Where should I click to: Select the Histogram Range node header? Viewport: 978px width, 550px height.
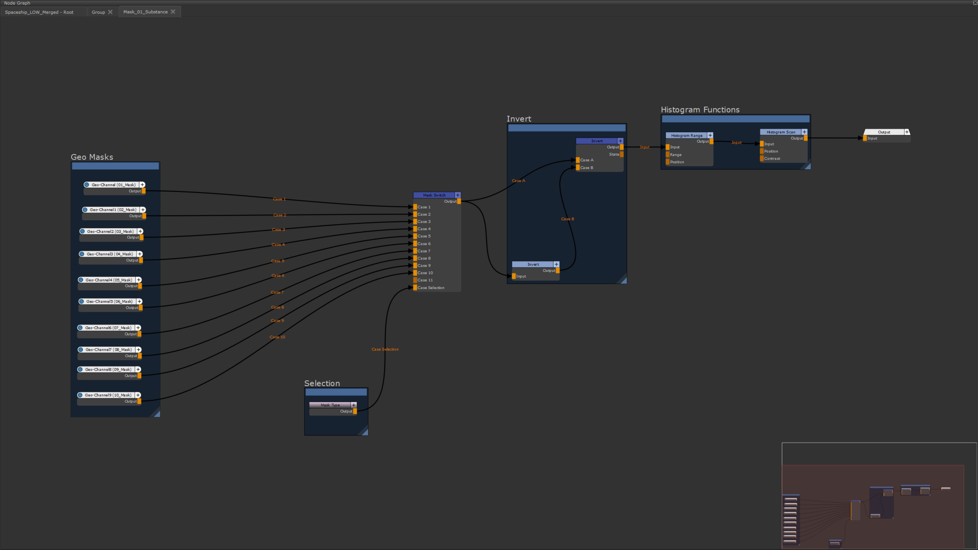687,135
